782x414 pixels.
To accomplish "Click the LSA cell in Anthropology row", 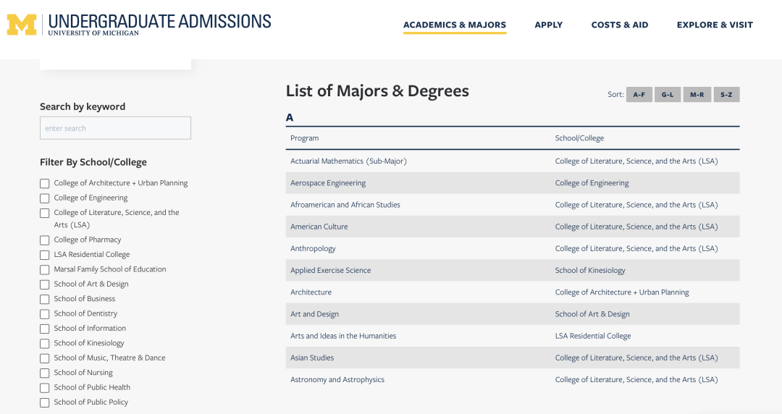I will [636, 248].
